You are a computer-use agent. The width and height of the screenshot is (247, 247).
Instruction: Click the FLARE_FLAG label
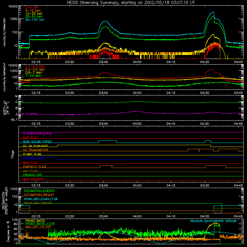tap(32, 154)
